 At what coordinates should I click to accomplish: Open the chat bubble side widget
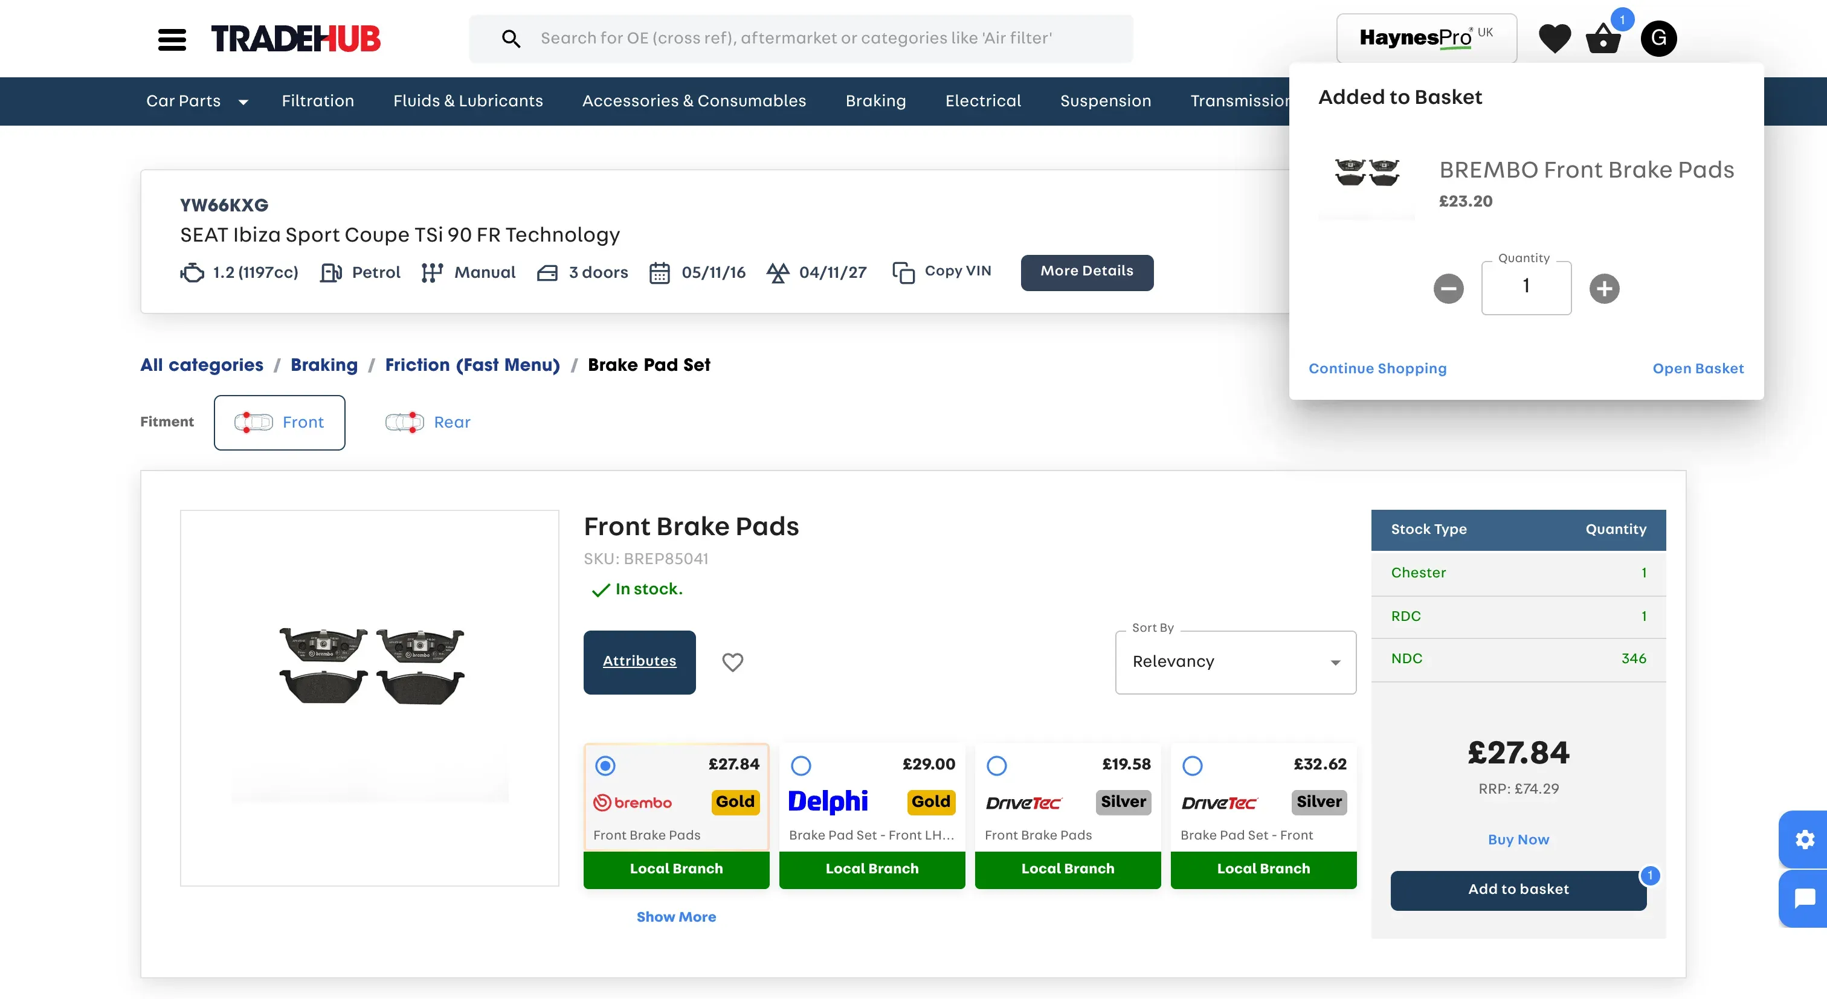click(x=1804, y=899)
